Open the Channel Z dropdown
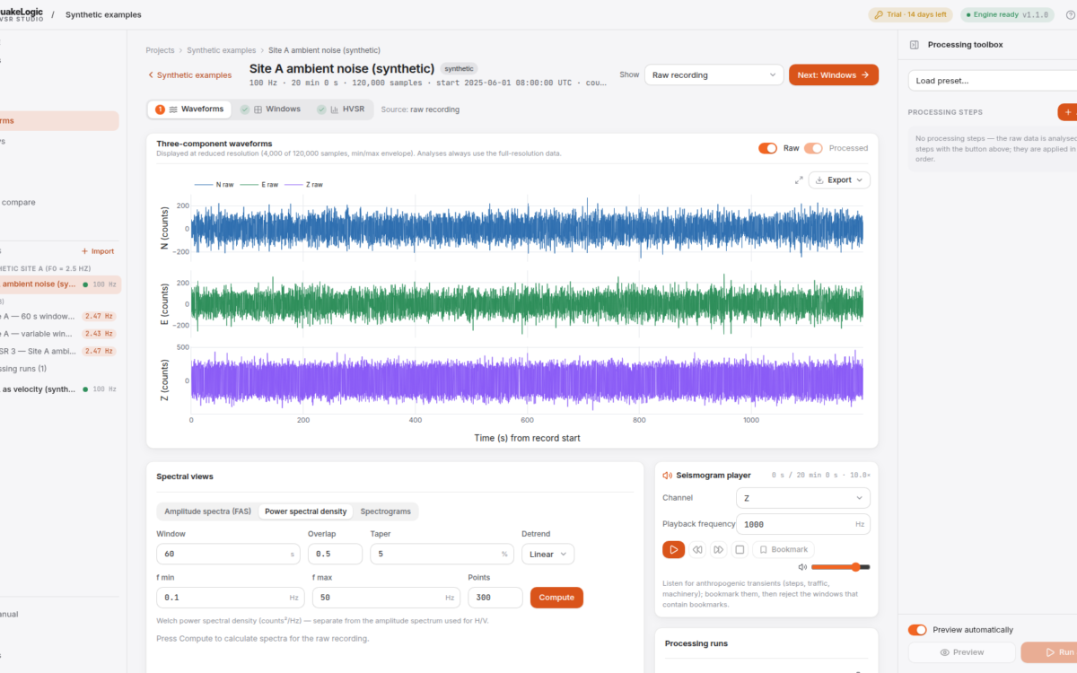 (x=802, y=498)
